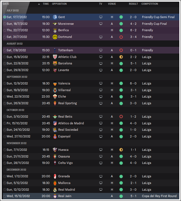The image size is (181, 201).
Task: Click the Gent club badge icon
Action: pyautogui.click(x=55, y=17)
